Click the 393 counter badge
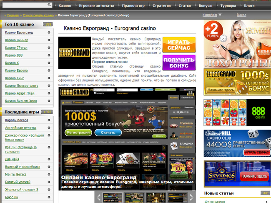271x203 pixels. (48, 24)
